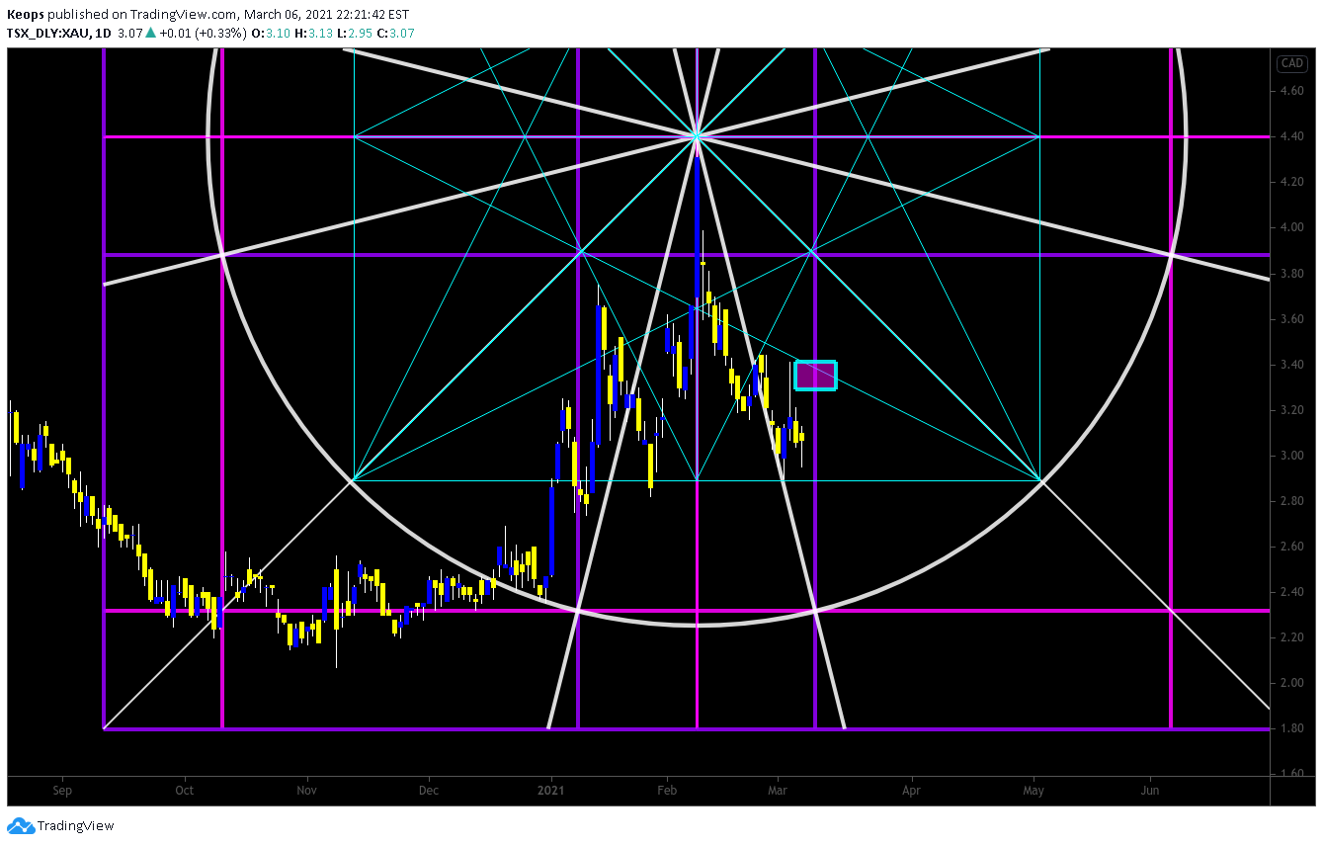
Task: Click the 1.80 price axis label
Action: [x=1291, y=728]
